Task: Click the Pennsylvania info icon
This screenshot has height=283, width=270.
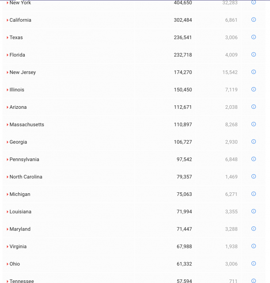Action: pos(254,159)
